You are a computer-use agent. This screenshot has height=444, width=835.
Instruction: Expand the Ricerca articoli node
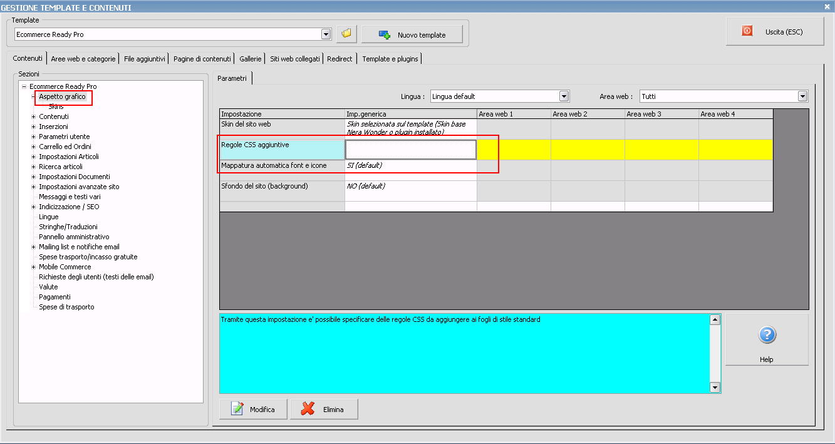click(x=33, y=167)
